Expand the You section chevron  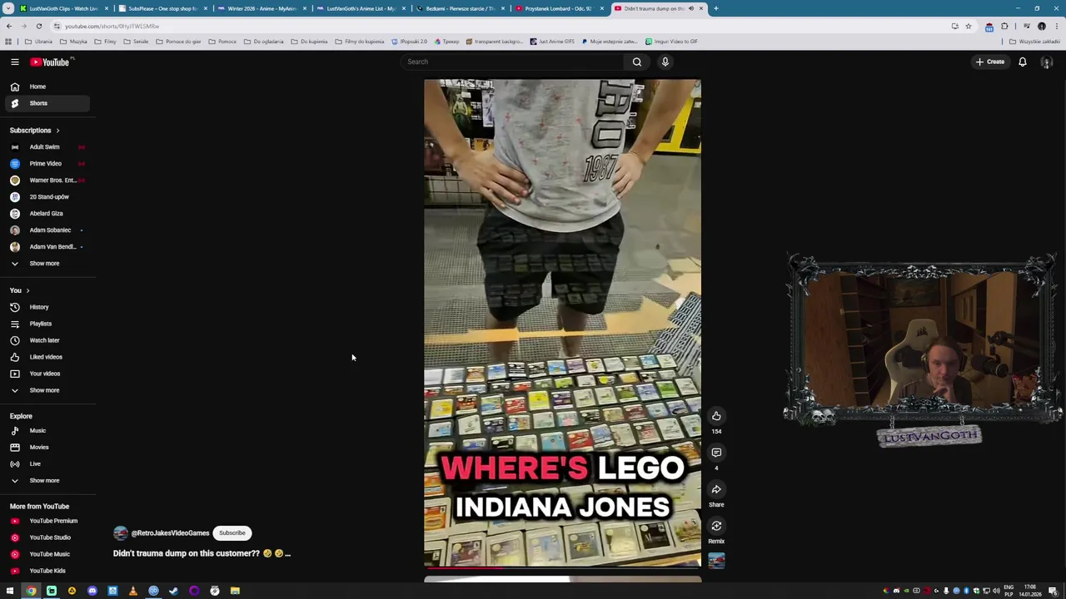(27, 290)
